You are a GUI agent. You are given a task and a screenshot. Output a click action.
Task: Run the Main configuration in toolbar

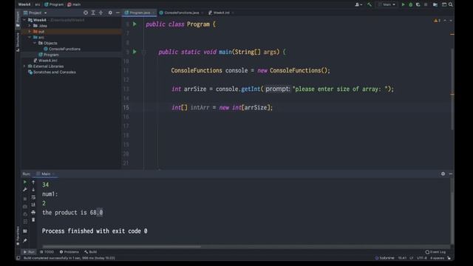[403, 4]
